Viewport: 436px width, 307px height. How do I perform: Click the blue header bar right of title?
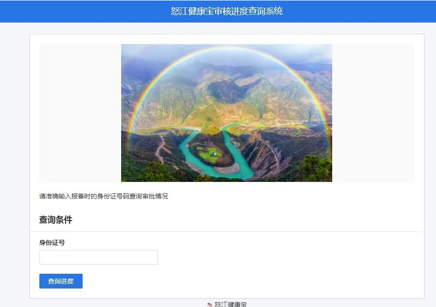tap(359, 11)
